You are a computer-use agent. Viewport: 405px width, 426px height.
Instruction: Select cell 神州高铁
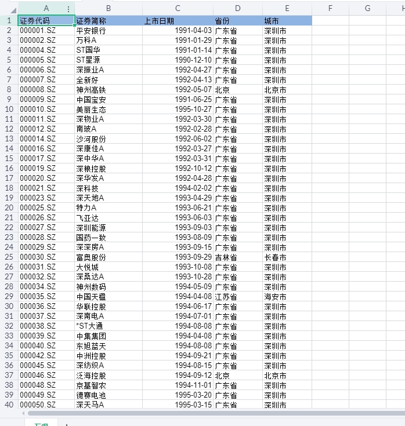(x=109, y=89)
